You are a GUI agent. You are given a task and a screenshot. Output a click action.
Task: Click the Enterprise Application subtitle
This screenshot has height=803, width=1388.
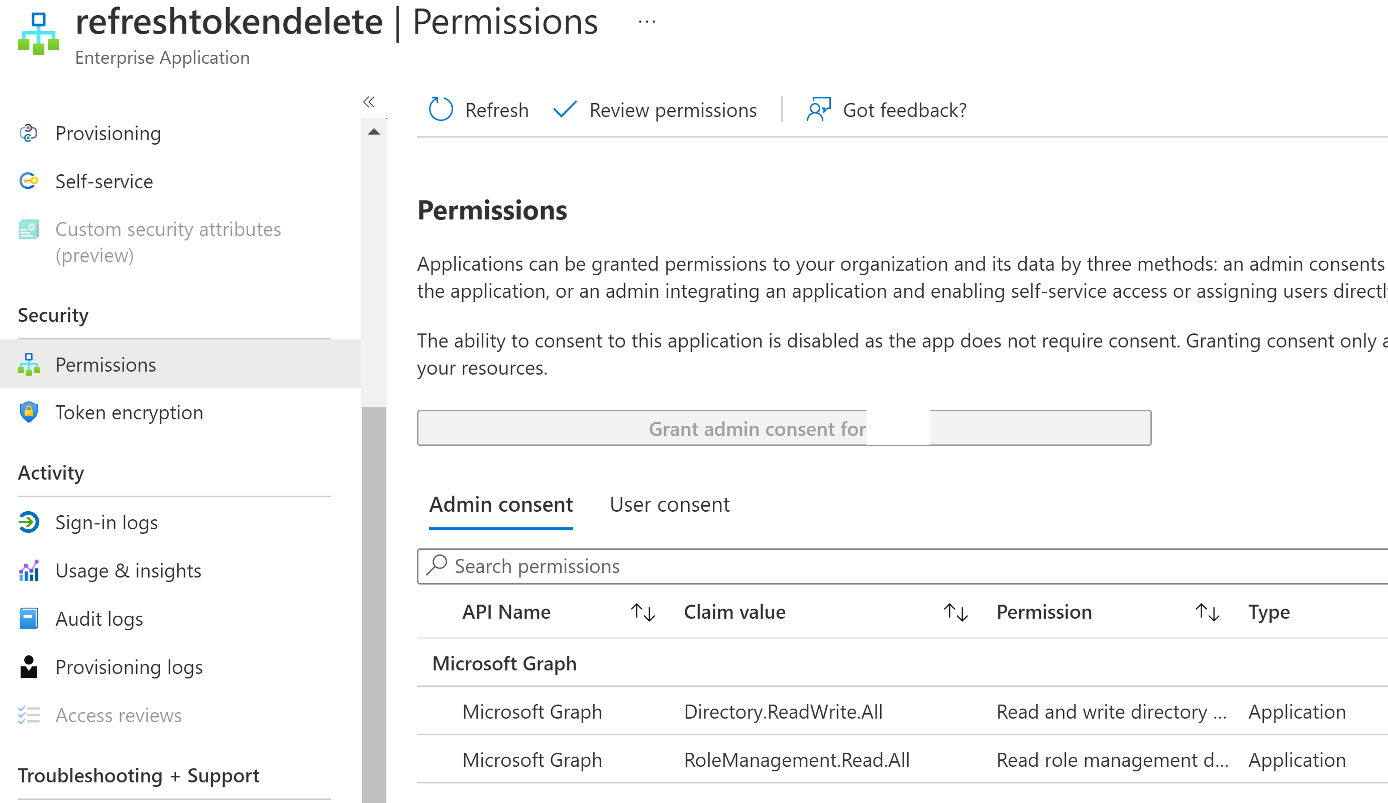tap(162, 57)
